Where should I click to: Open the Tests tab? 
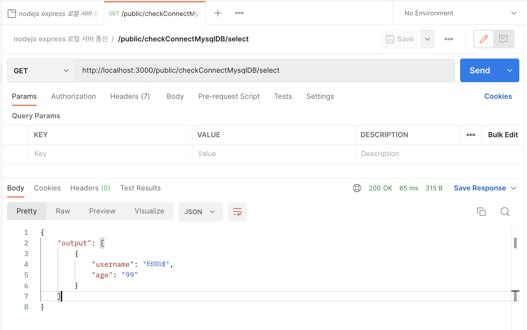tap(283, 96)
